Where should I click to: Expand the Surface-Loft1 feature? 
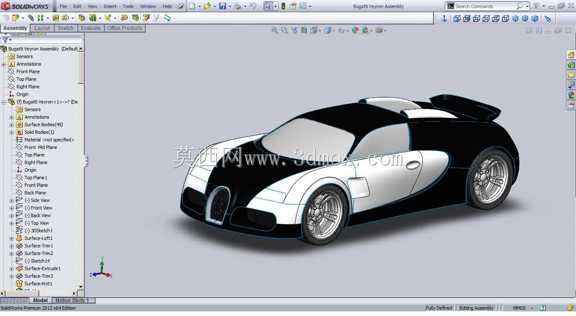[x=11, y=239]
